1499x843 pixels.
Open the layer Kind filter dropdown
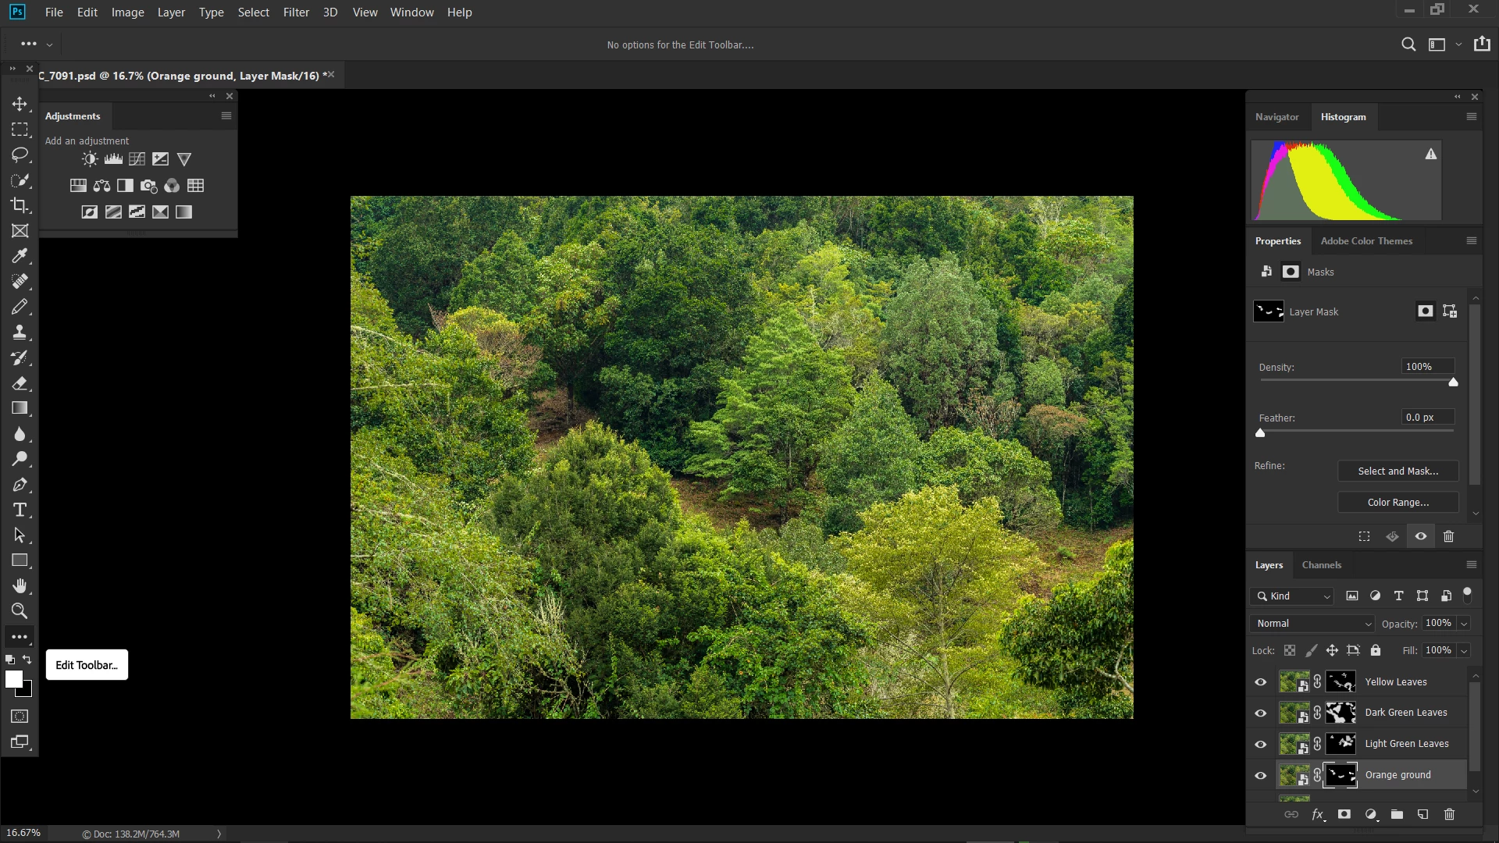point(1292,596)
